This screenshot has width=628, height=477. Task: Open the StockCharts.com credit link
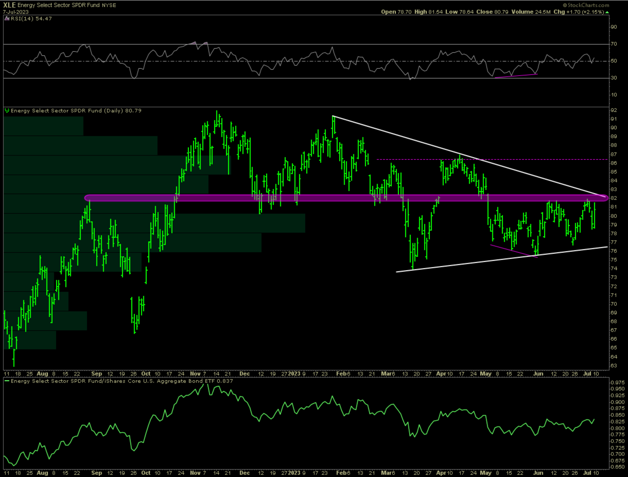pos(586,5)
